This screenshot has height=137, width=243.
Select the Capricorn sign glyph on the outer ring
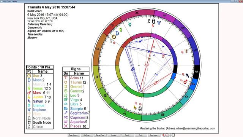point(183,28)
